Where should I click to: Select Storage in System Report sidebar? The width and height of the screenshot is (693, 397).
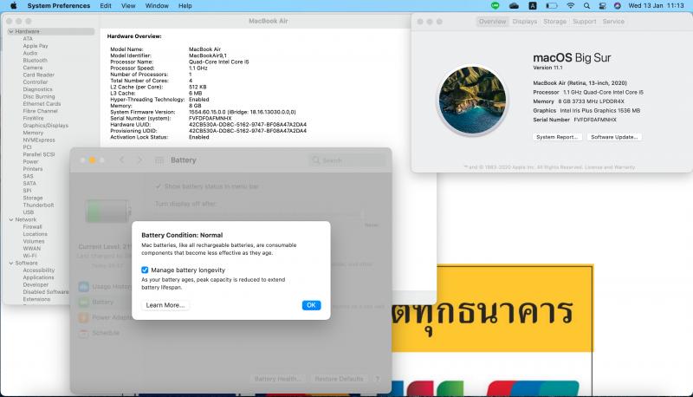pos(33,198)
